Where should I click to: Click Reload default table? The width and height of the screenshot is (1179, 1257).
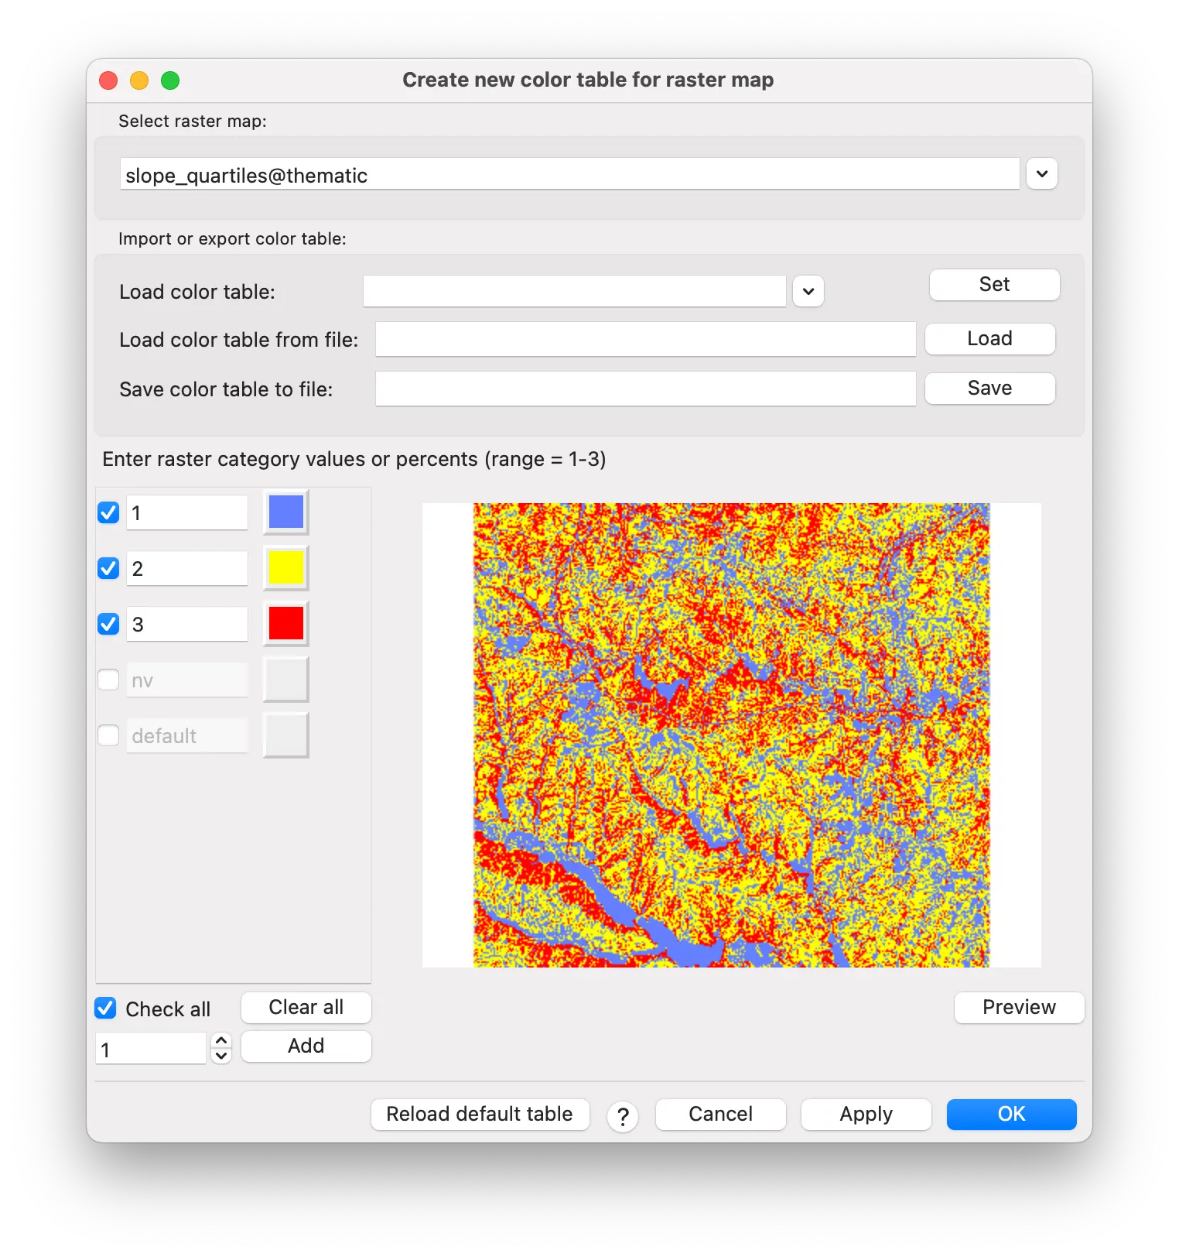click(480, 1115)
